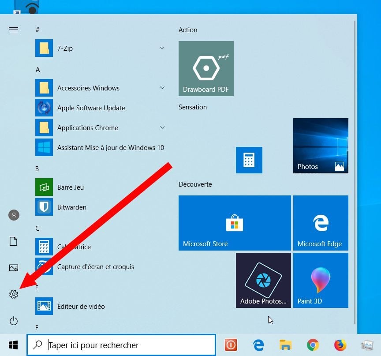This screenshot has width=381, height=356.
Task: Expand the Accessoires Windows folder chevron
Action: [x=162, y=88]
